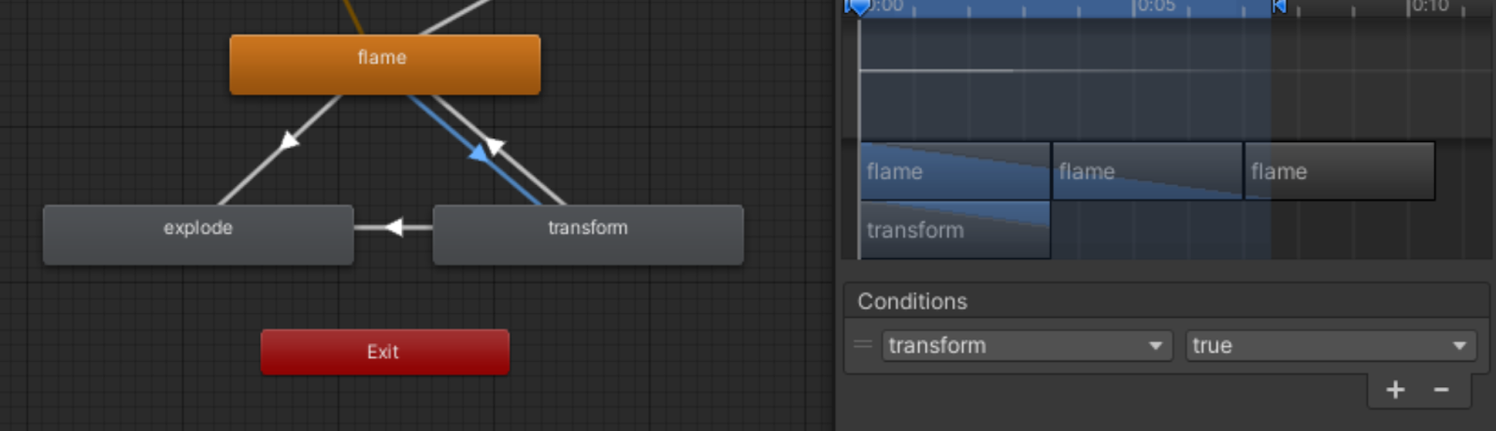Click the blue timeline playhead marker
Viewport: 1496px width, 431px height.
point(857,7)
